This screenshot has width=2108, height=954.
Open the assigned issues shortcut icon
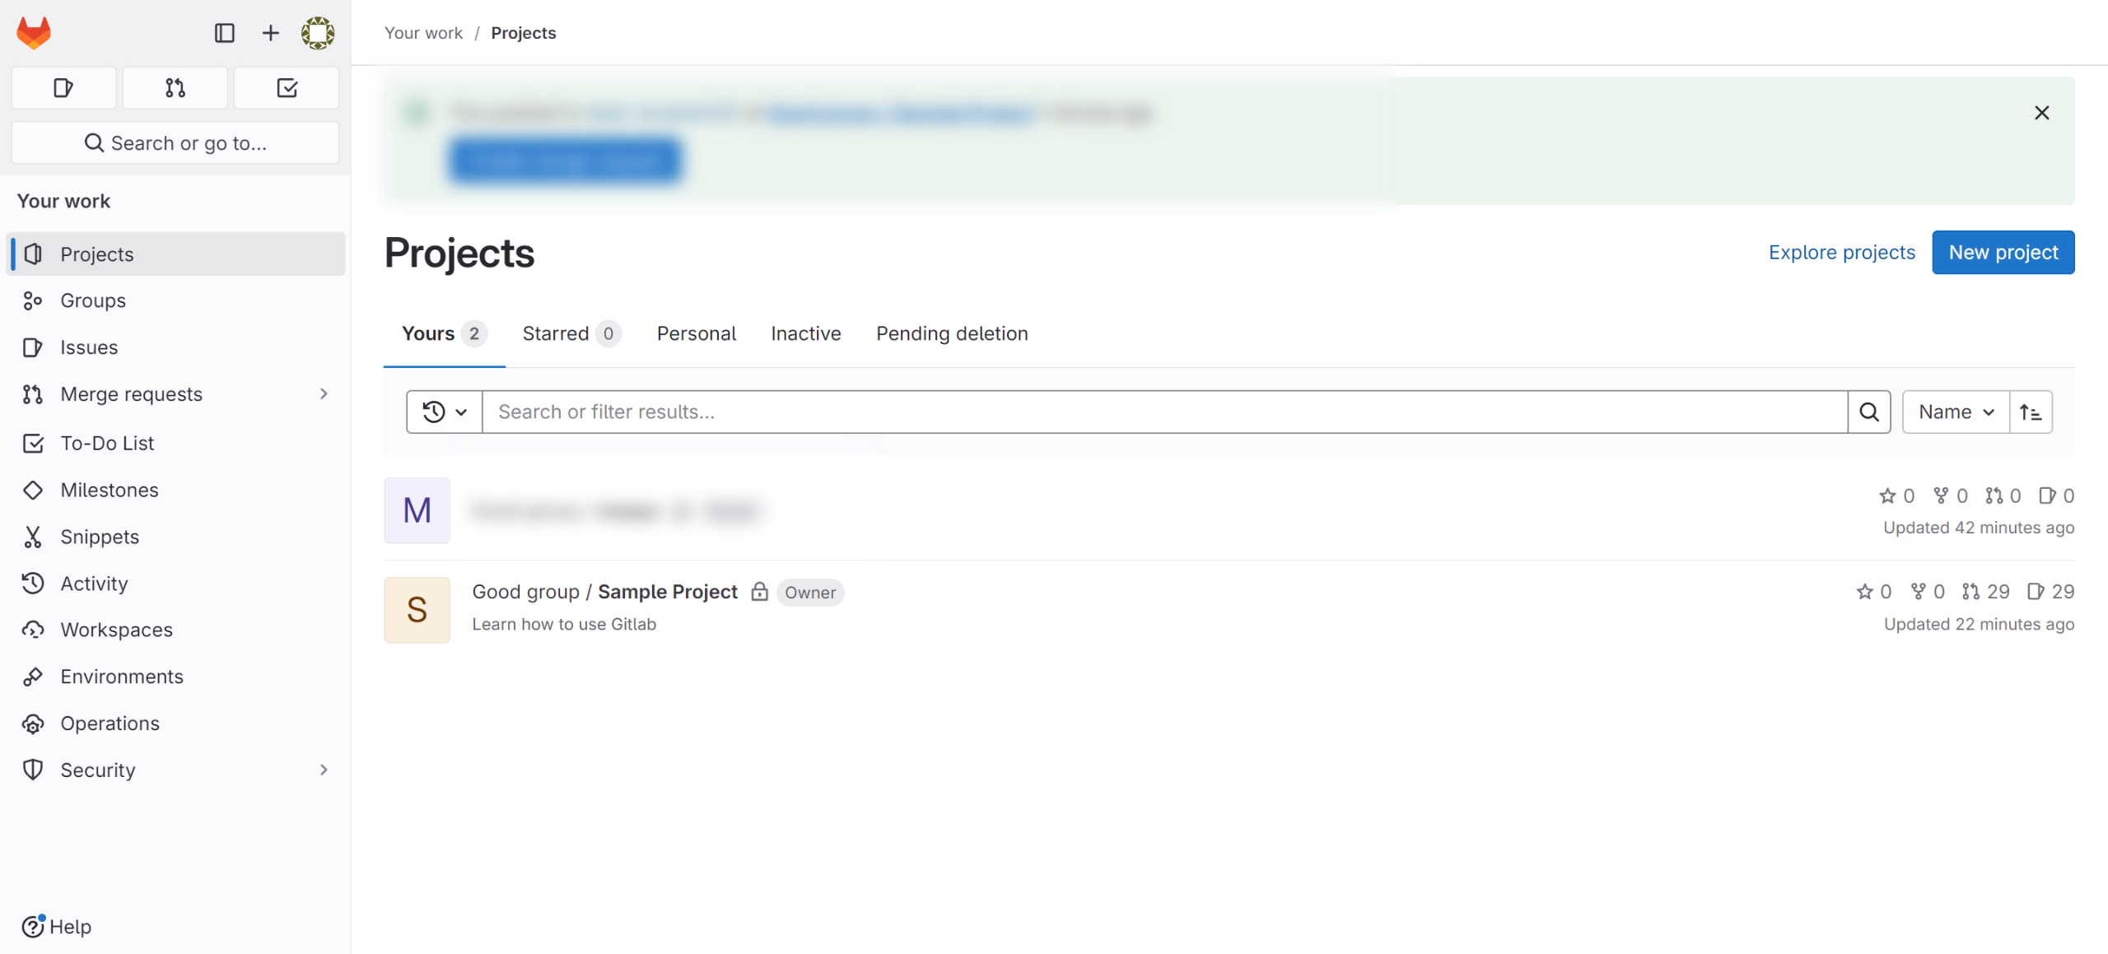63,88
